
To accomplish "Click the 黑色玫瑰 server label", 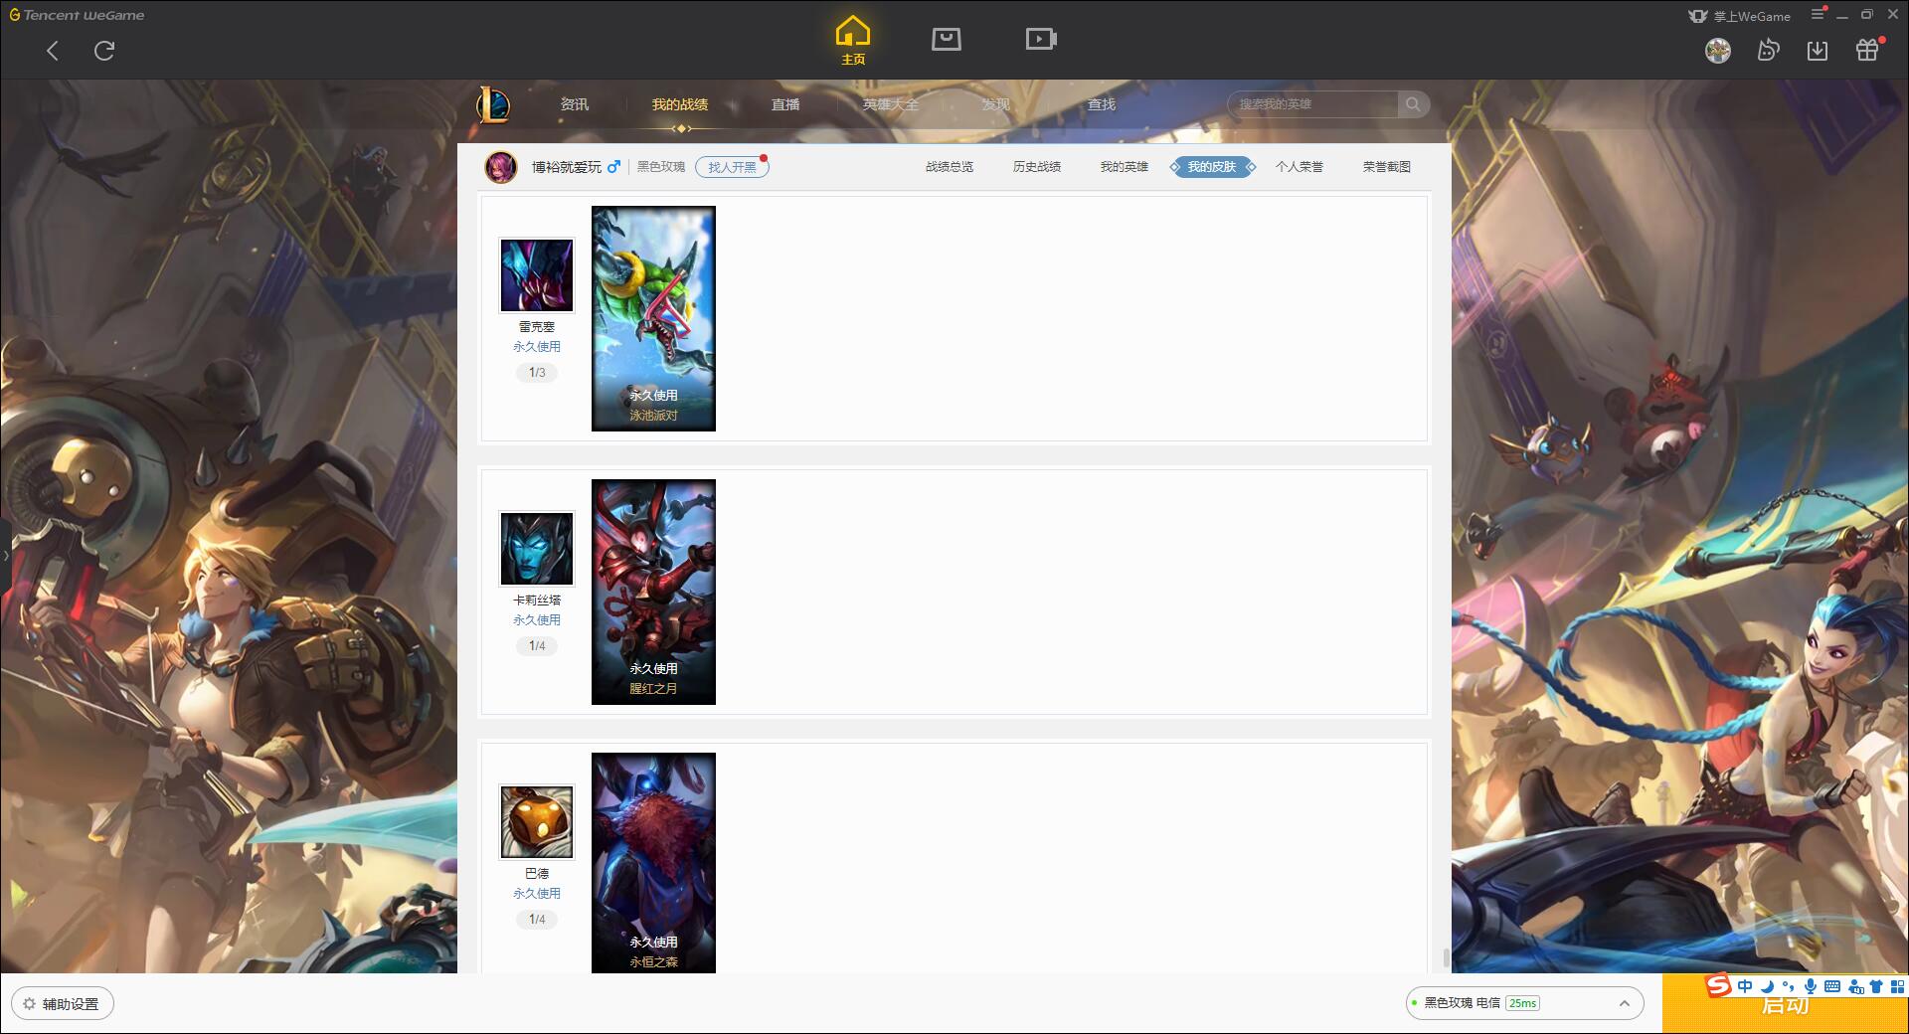I will 661,167.
